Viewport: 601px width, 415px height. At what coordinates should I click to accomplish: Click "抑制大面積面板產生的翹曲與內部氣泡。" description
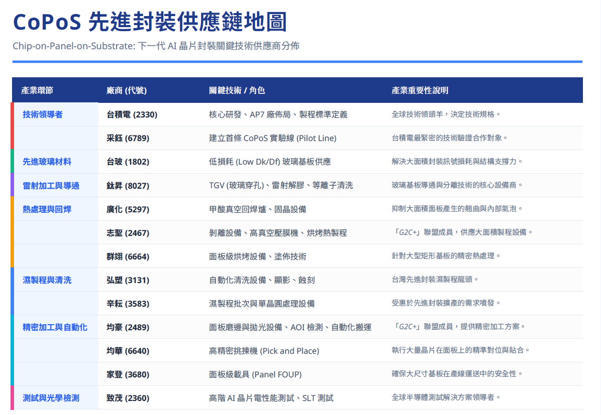457,209
